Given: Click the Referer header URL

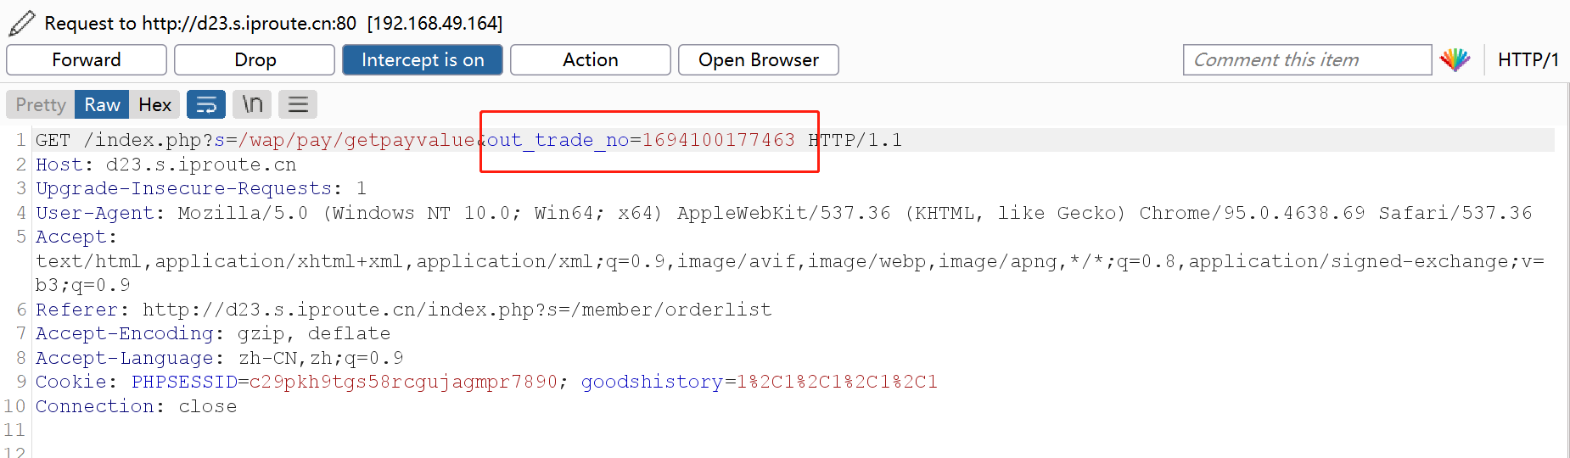Looking at the screenshot, I should (457, 310).
